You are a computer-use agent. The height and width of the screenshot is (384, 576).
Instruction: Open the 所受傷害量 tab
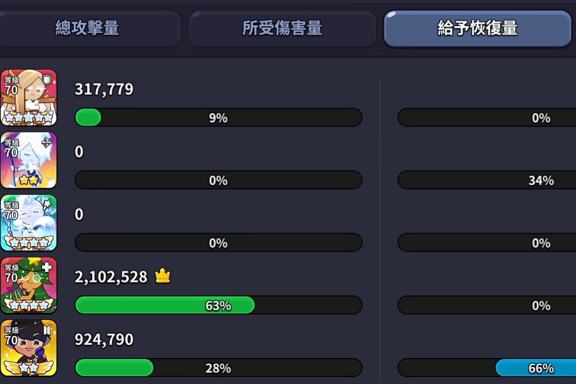(x=282, y=29)
